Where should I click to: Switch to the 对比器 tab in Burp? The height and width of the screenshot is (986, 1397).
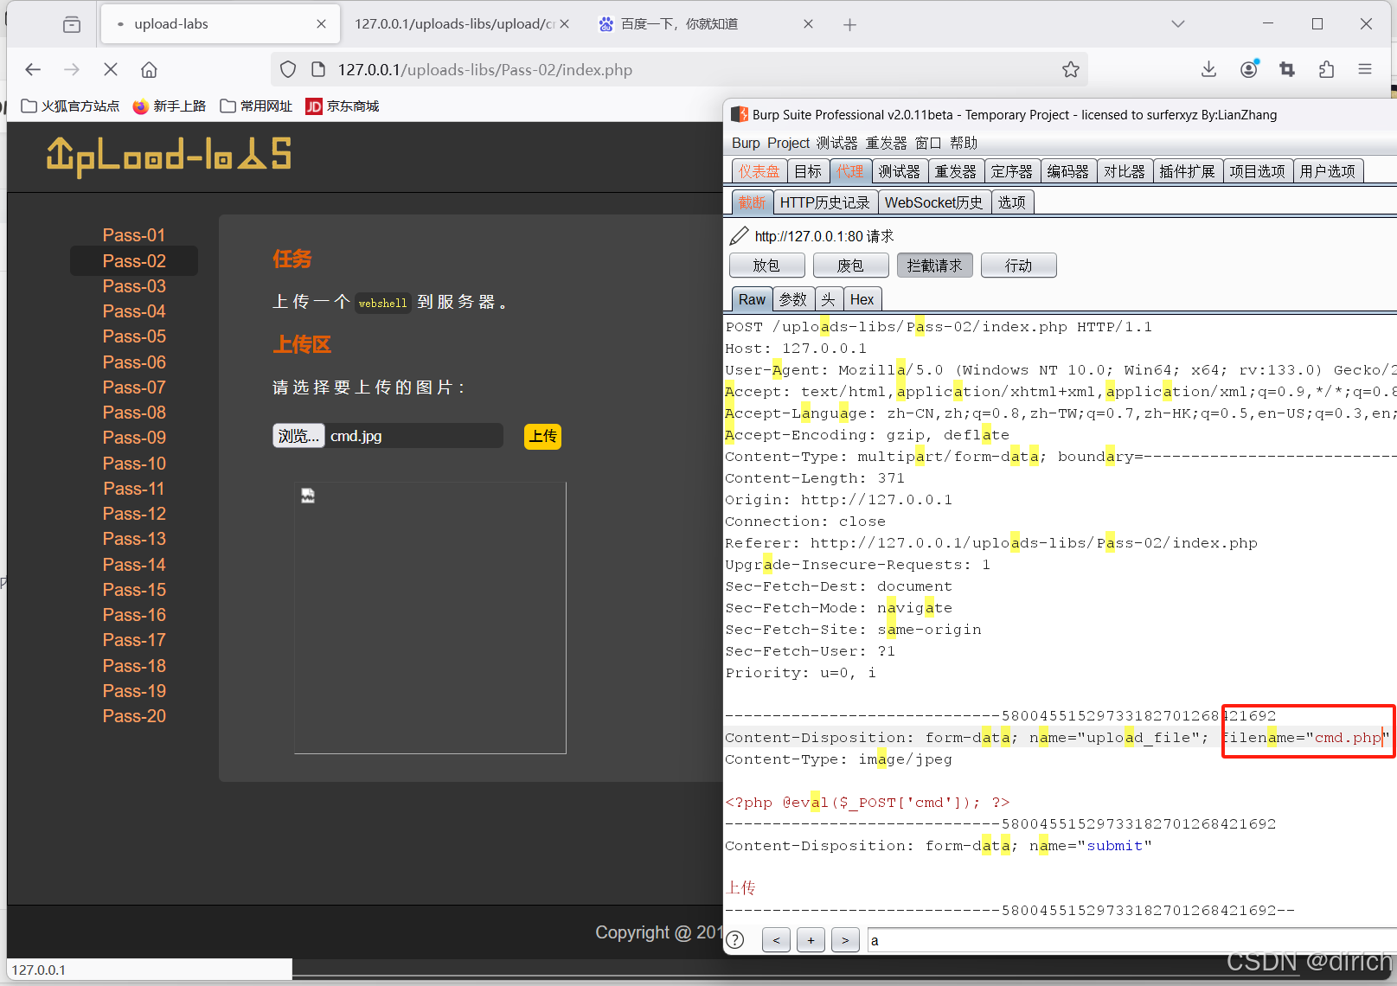[x=1125, y=171]
